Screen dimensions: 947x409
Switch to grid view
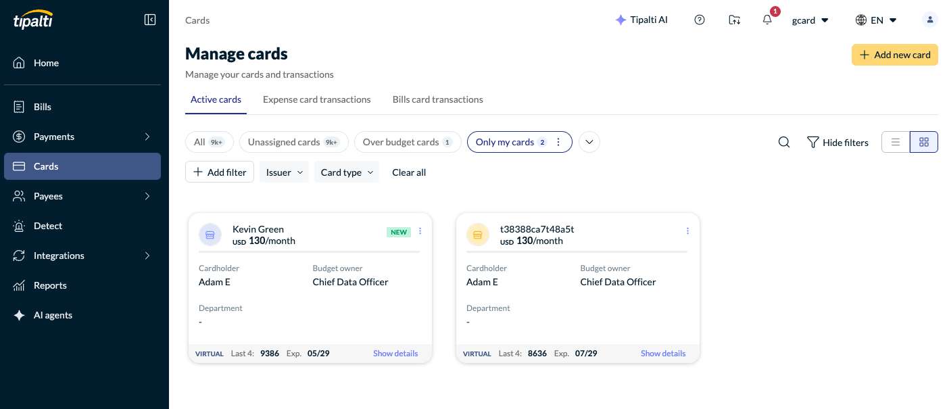(x=924, y=142)
